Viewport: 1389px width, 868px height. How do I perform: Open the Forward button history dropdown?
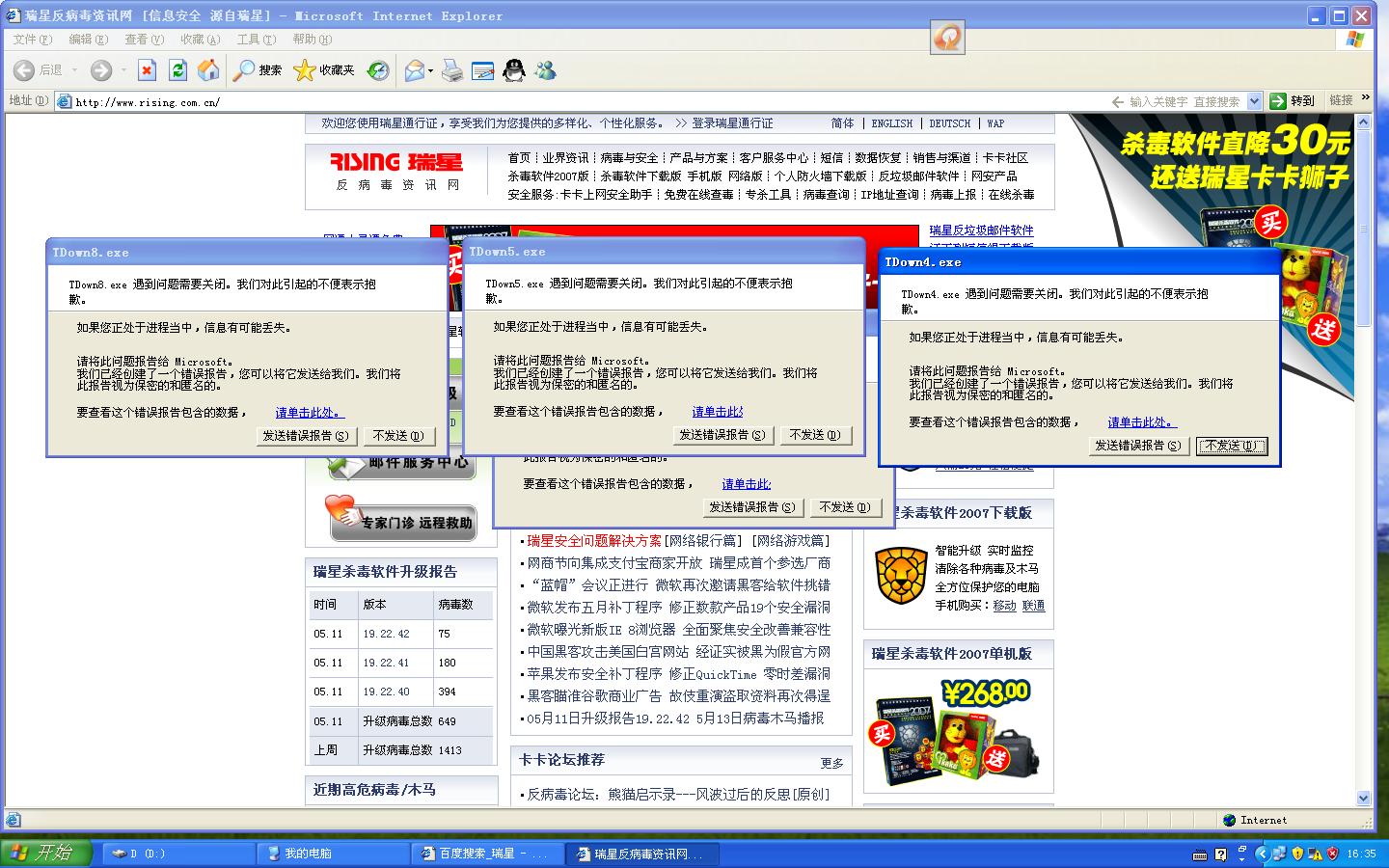[123, 69]
